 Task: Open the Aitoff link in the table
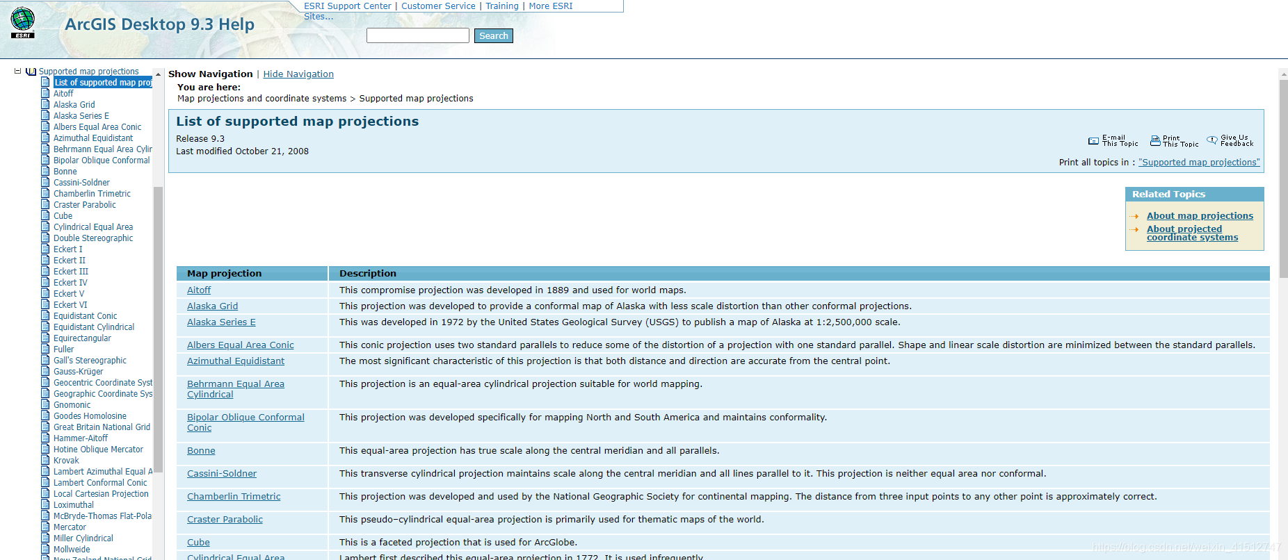pyautogui.click(x=199, y=290)
